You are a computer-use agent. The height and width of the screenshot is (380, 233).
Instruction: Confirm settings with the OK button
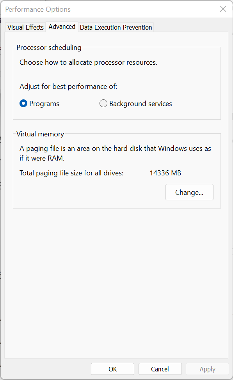tap(113, 369)
